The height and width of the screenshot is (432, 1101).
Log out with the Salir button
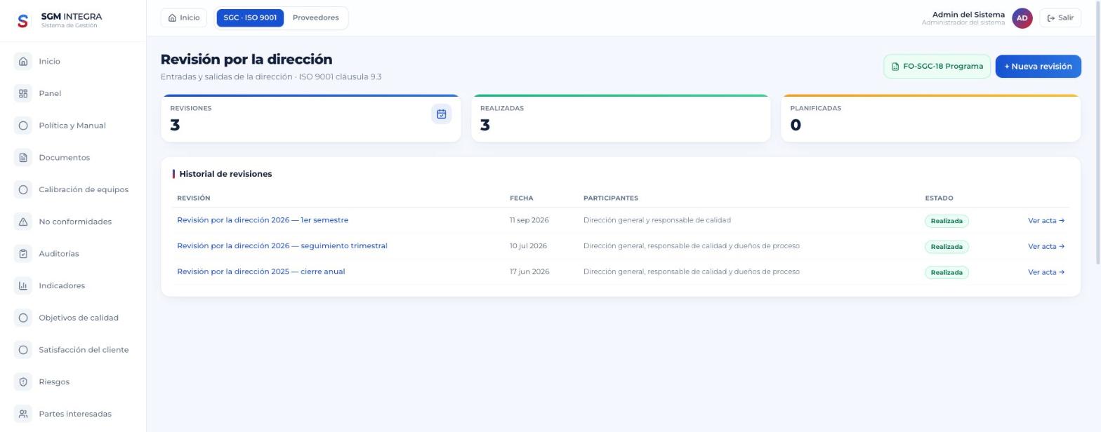click(x=1060, y=18)
